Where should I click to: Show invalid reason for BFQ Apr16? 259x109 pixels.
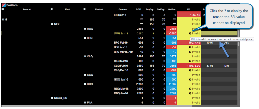point(190,47)
